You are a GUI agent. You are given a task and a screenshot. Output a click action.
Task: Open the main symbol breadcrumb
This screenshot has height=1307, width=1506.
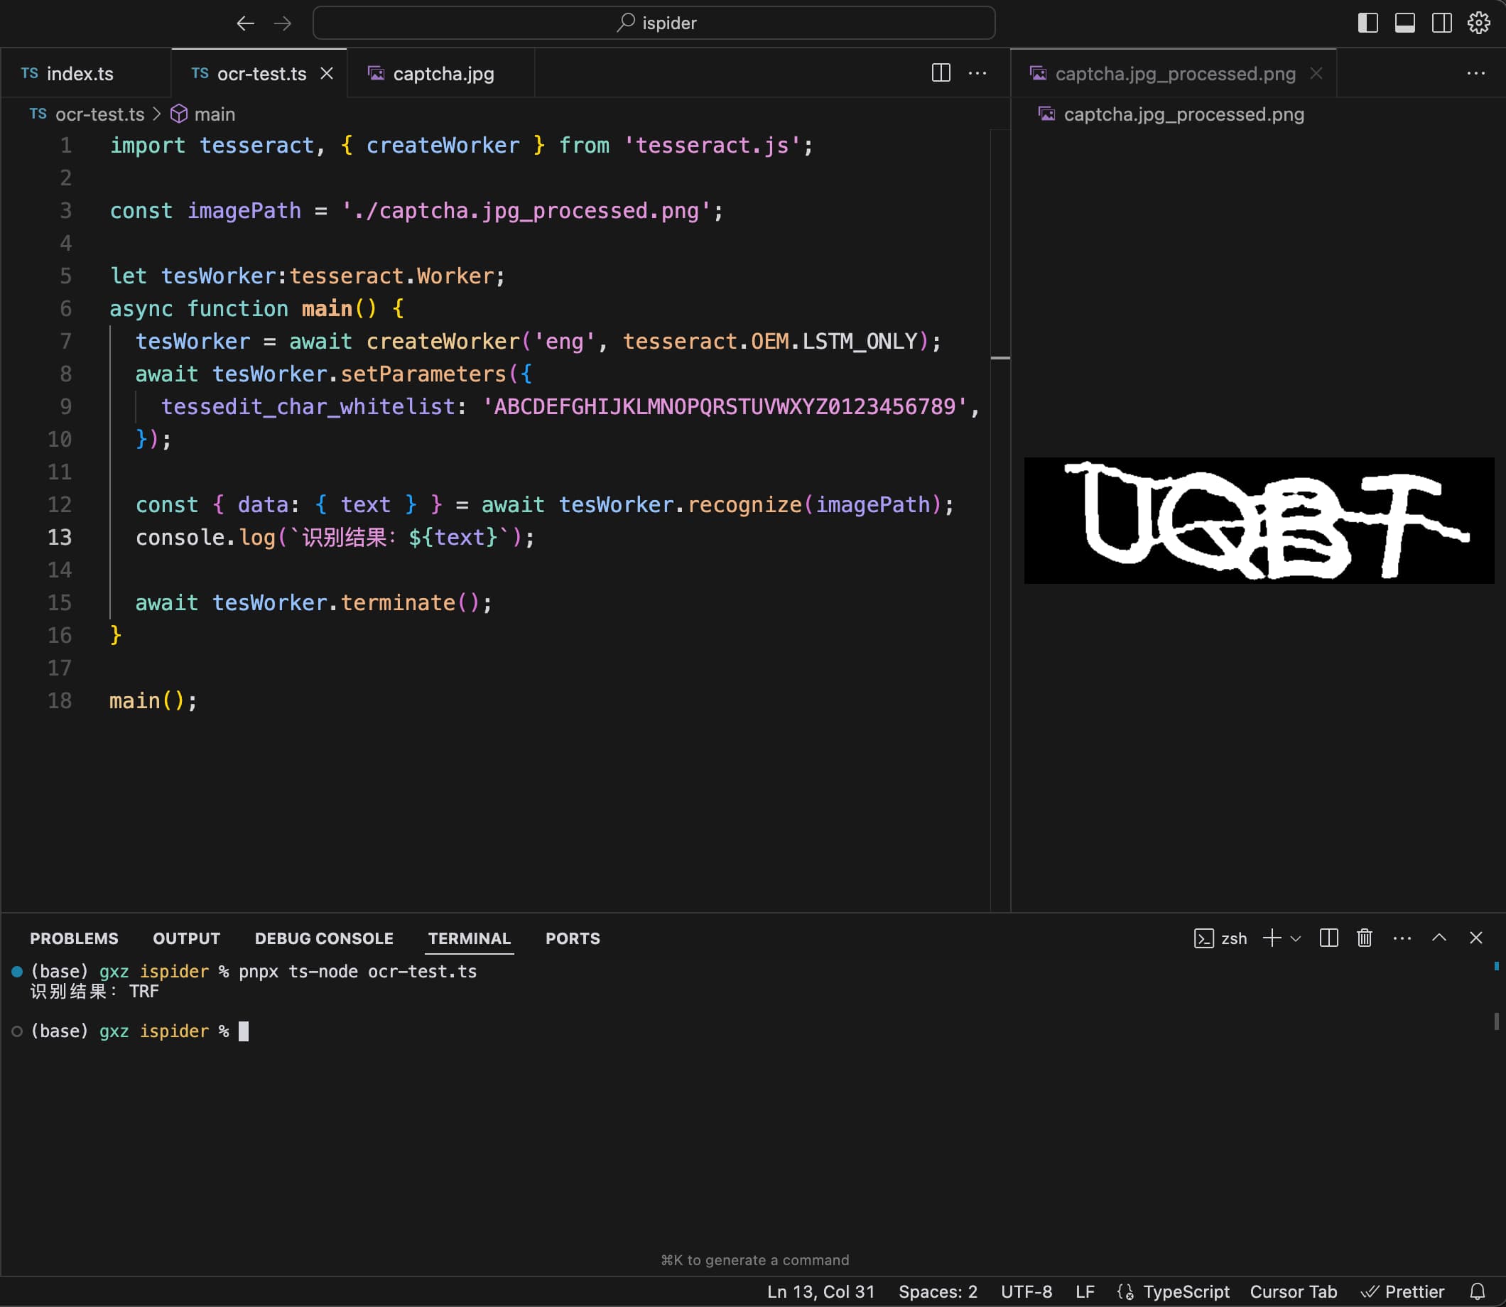tap(214, 114)
